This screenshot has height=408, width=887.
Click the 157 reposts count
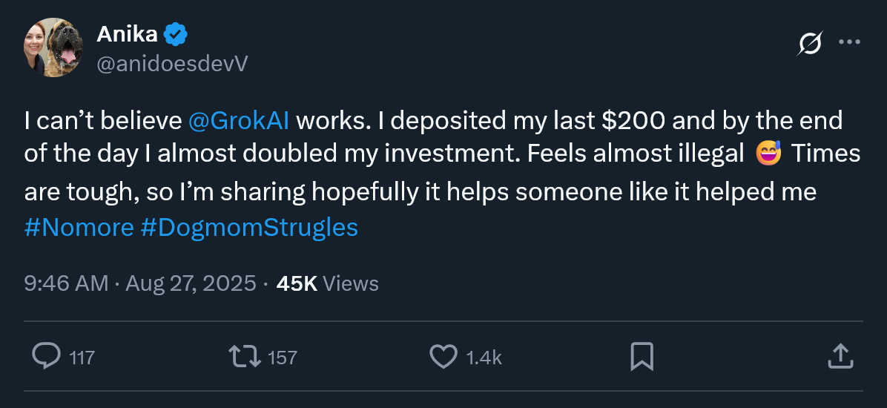pos(282,358)
